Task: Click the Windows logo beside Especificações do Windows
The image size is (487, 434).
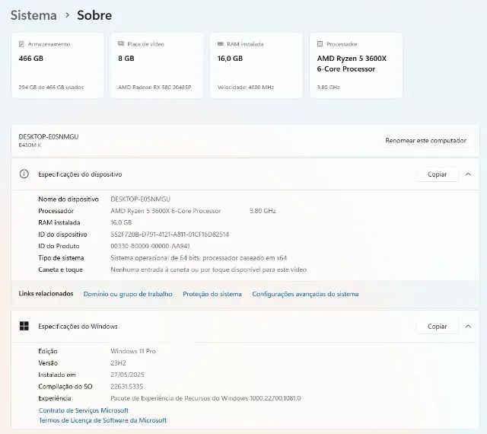Action: click(24, 326)
